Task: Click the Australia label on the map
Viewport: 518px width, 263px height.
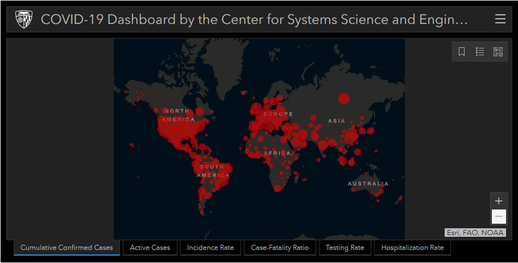Action: (x=368, y=184)
